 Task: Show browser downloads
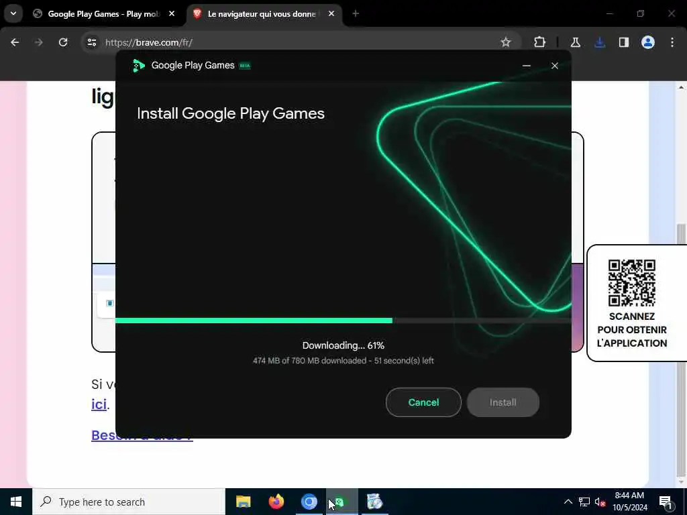(600, 42)
